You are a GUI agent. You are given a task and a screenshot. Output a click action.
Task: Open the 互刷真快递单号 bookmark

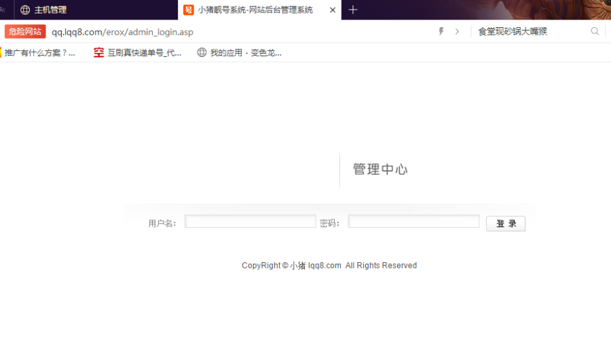pos(137,53)
